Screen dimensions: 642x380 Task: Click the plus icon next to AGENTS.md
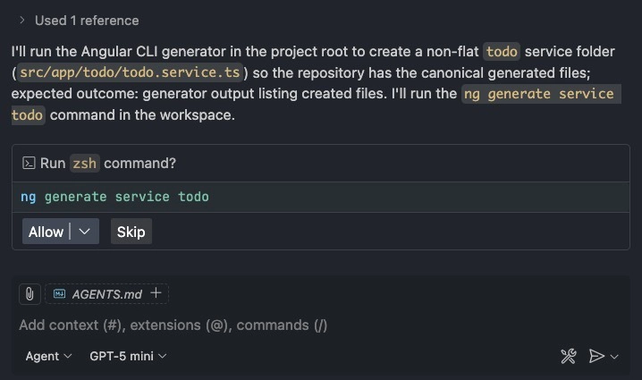pos(156,292)
